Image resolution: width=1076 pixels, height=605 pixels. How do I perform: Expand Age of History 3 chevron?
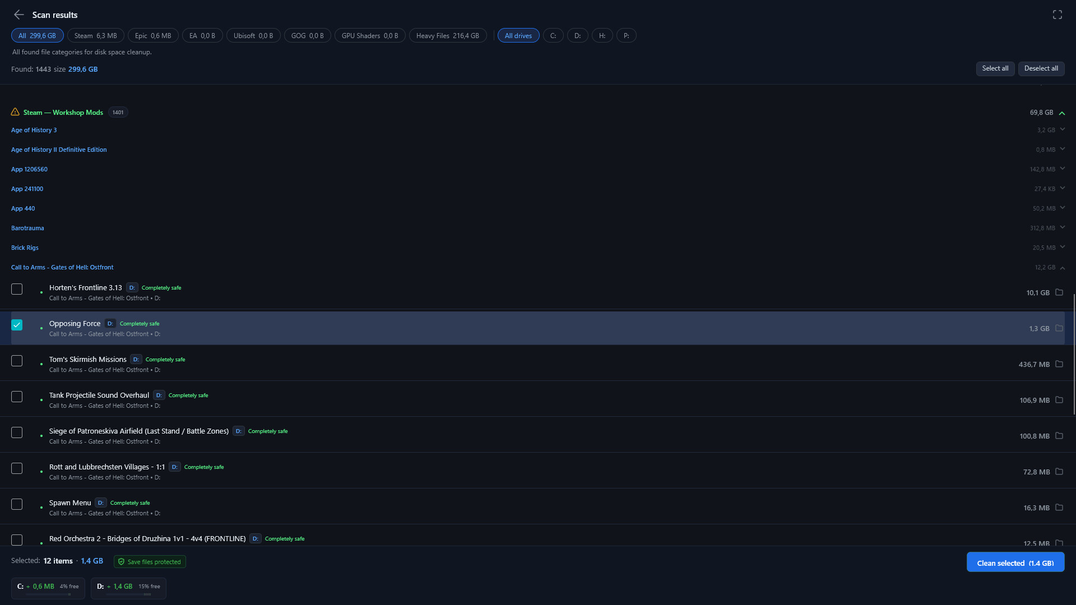tap(1062, 129)
